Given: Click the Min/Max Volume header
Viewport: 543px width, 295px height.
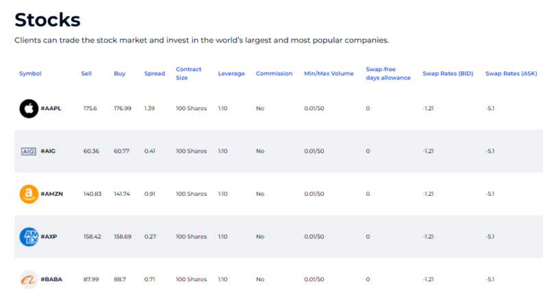Looking at the screenshot, I should click(329, 73).
